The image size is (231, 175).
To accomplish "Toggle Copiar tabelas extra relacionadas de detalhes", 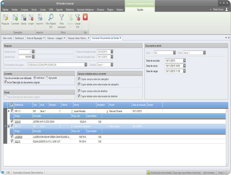I will (x=79, y=96).
